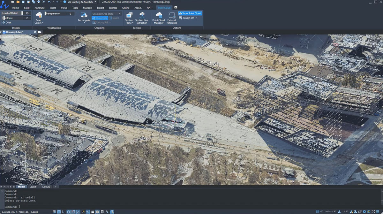
Task: Click the Plot printer icon in quick access toolbar
Action: click(39, 2)
